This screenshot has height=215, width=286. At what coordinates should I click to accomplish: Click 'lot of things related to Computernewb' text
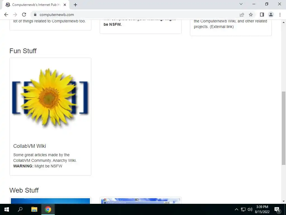pos(49,21)
